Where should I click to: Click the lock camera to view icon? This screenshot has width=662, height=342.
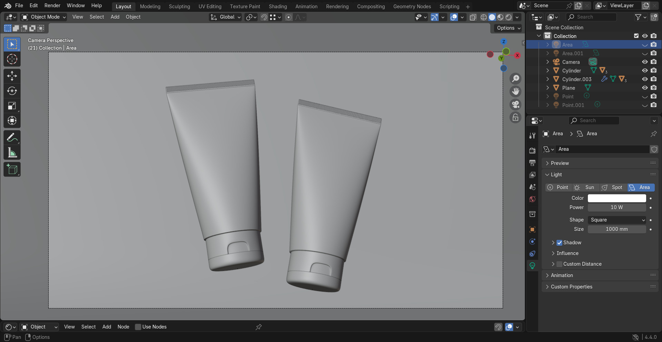pos(515,118)
